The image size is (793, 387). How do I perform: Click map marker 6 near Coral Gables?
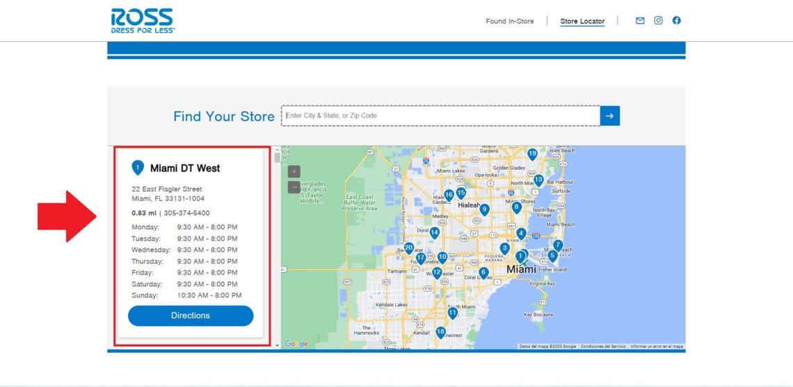(483, 272)
